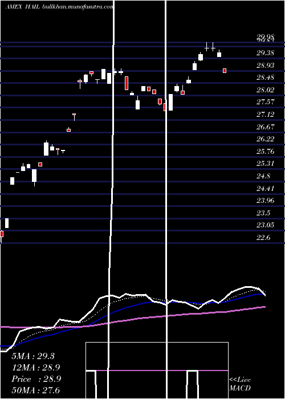Click the 26.22 price axis label

pyautogui.click(x=266, y=139)
